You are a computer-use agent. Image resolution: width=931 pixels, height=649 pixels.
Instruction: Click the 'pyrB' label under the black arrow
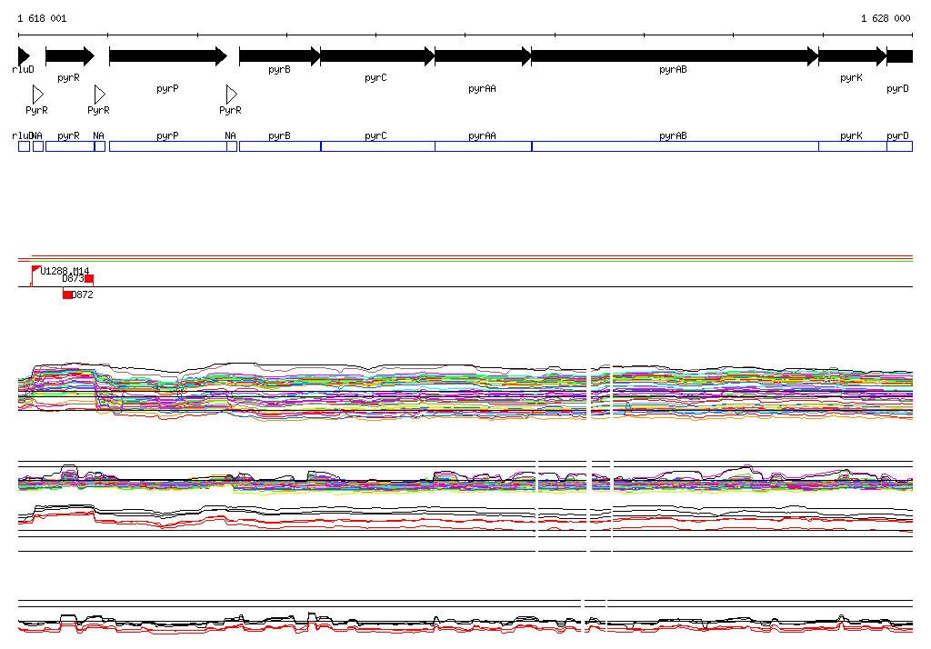280,69
